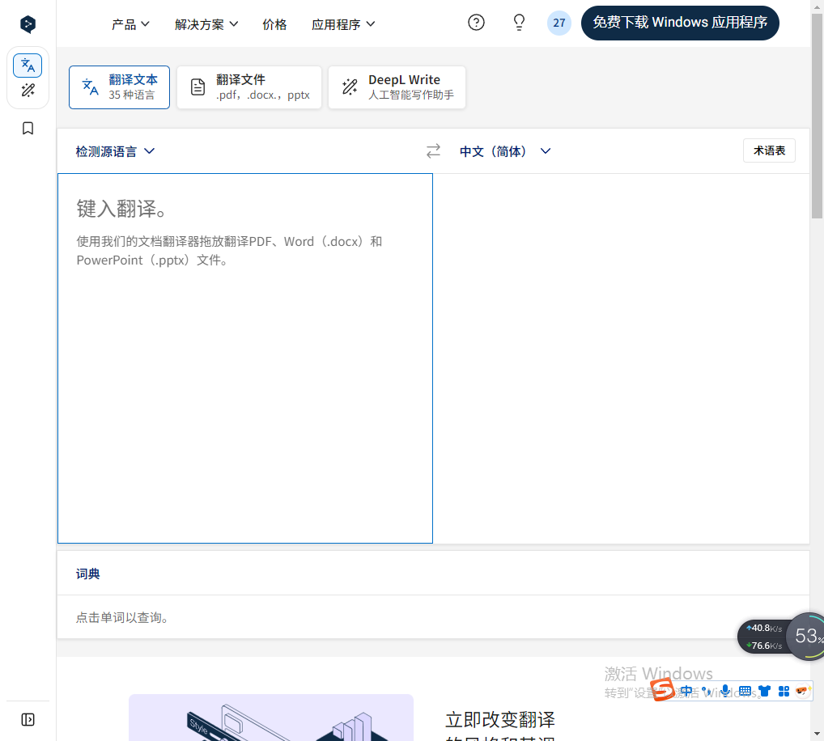This screenshot has height=741, width=824.
Task: Click the DeepL logo icon
Action: pos(28,24)
